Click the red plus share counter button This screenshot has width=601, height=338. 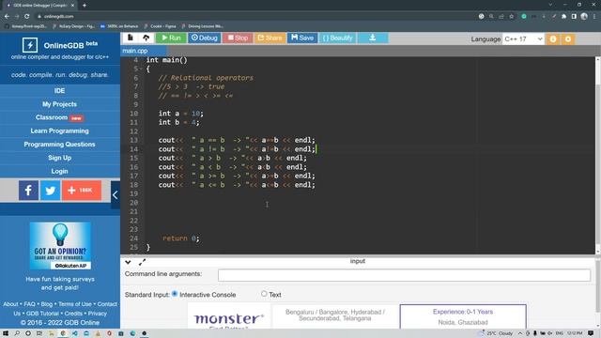(82, 190)
